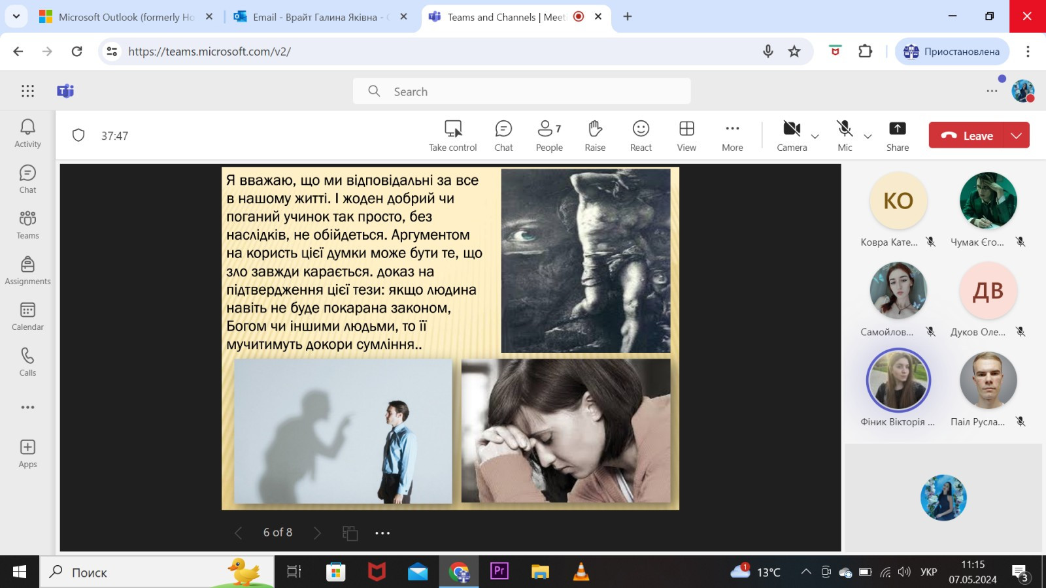This screenshot has height=588, width=1046.
Task: Turn on the Camera
Action: pyautogui.click(x=792, y=135)
